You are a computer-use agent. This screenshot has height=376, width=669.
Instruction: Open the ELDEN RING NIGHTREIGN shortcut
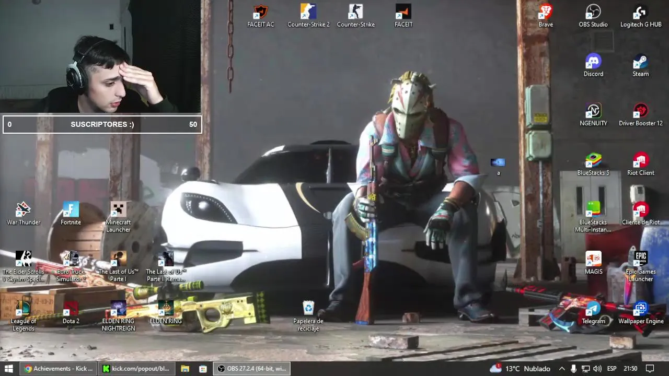[118, 316]
